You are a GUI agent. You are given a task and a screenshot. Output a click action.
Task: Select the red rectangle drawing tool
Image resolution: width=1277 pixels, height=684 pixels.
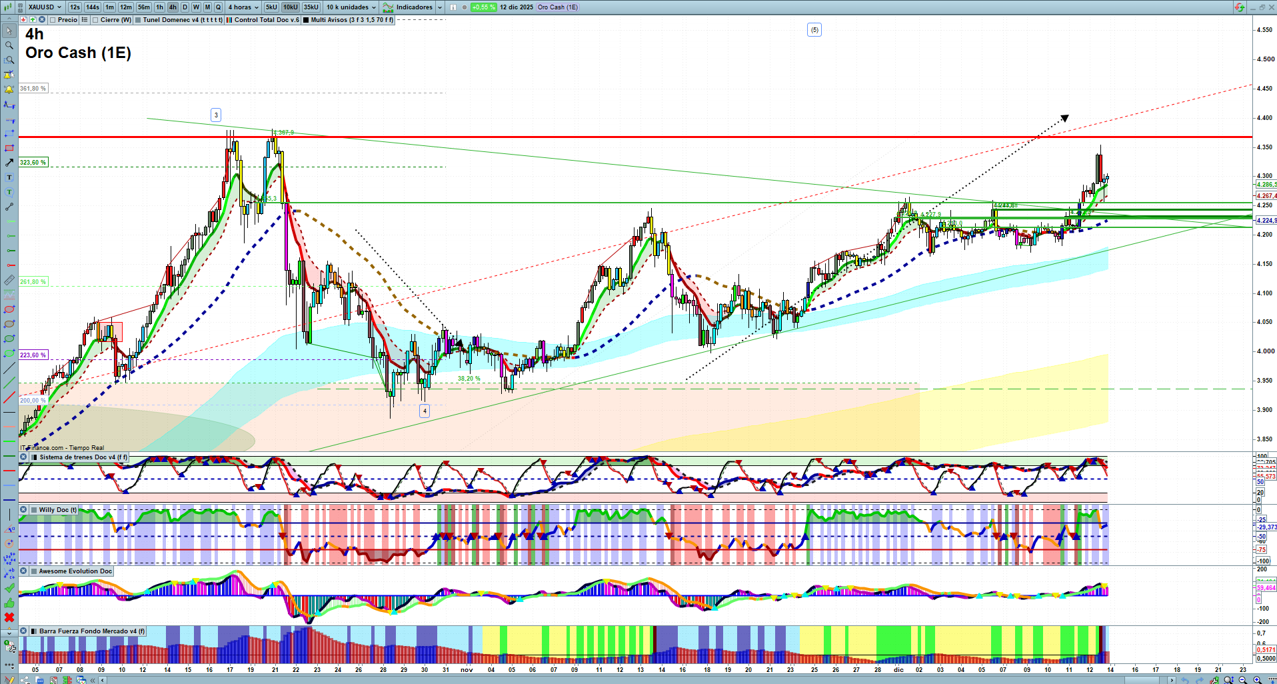click(9, 148)
